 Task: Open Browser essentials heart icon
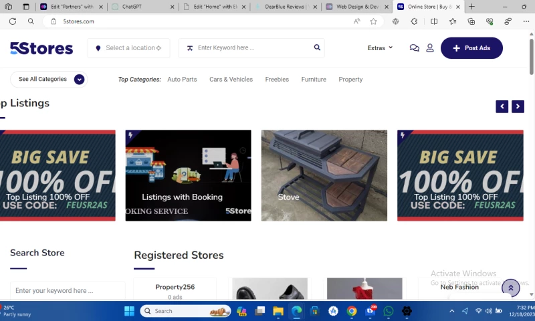(x=490, y=21)
